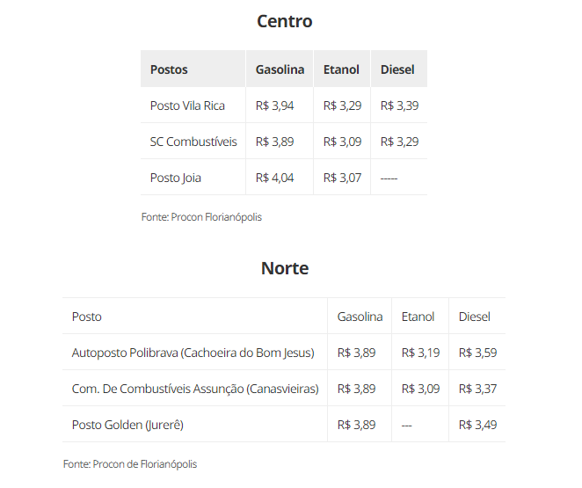
Task: Click Posto Vila Rica gasoline price R$ 3,94
Action: tap(274, 106)
